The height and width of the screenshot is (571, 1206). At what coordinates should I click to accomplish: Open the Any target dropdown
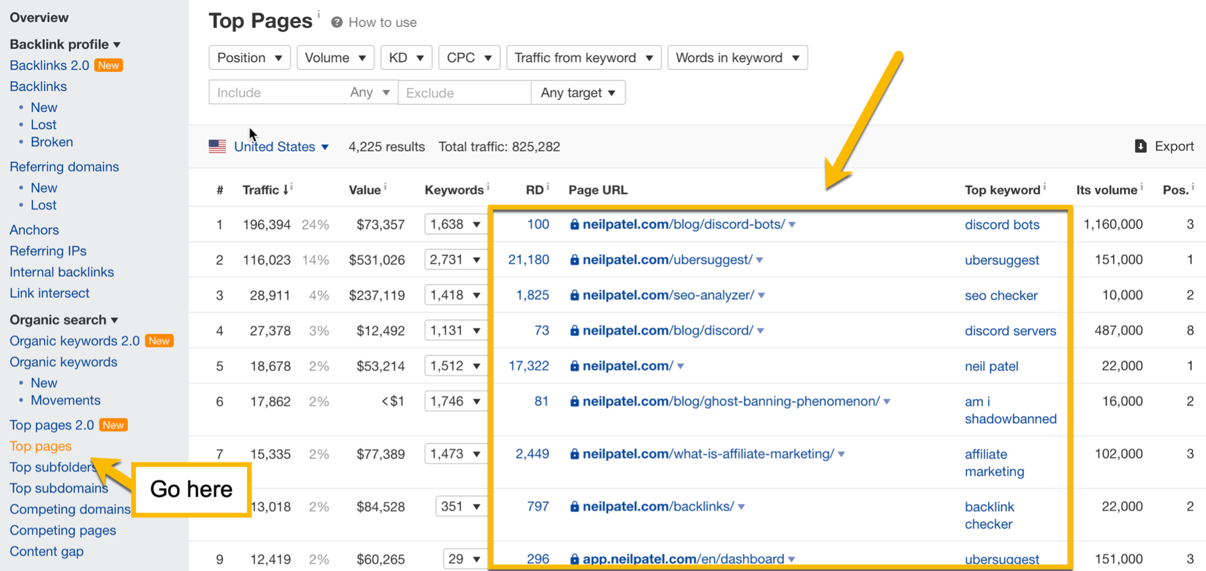coord(578,92)
